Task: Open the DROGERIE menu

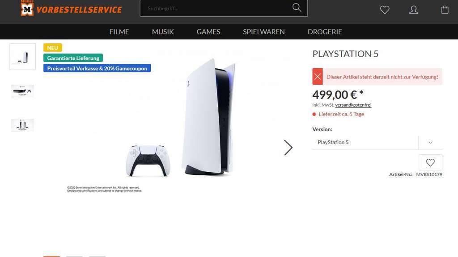Action: (325, 32)
